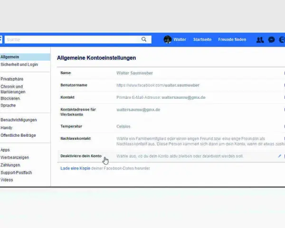This screenshot has height=228, width=285.
Task: Click the Deaktiviere dein Konto description
Action: tap(180, 156)
